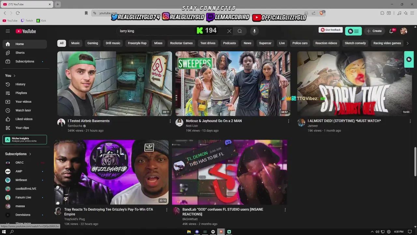Select the Racing video games chip
Screen dimensions: 417x235
387,43
